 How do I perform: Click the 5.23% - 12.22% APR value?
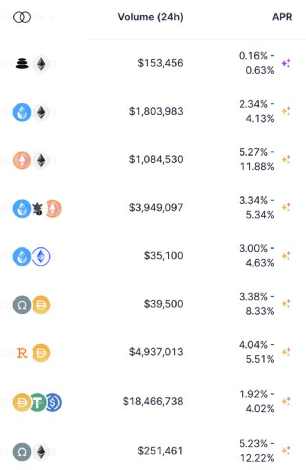coord(257,451)
